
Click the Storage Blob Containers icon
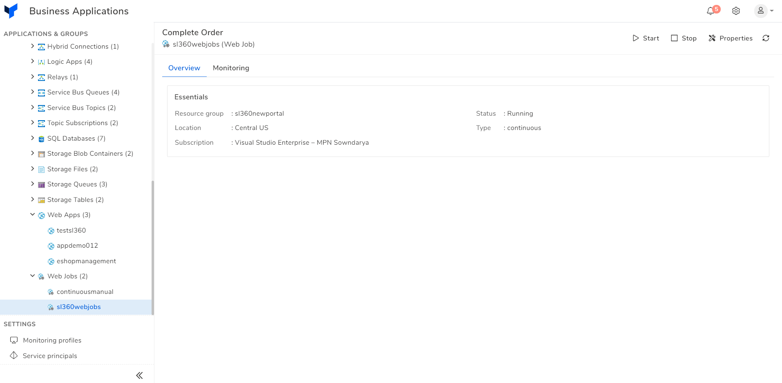(x=41, y=154)
